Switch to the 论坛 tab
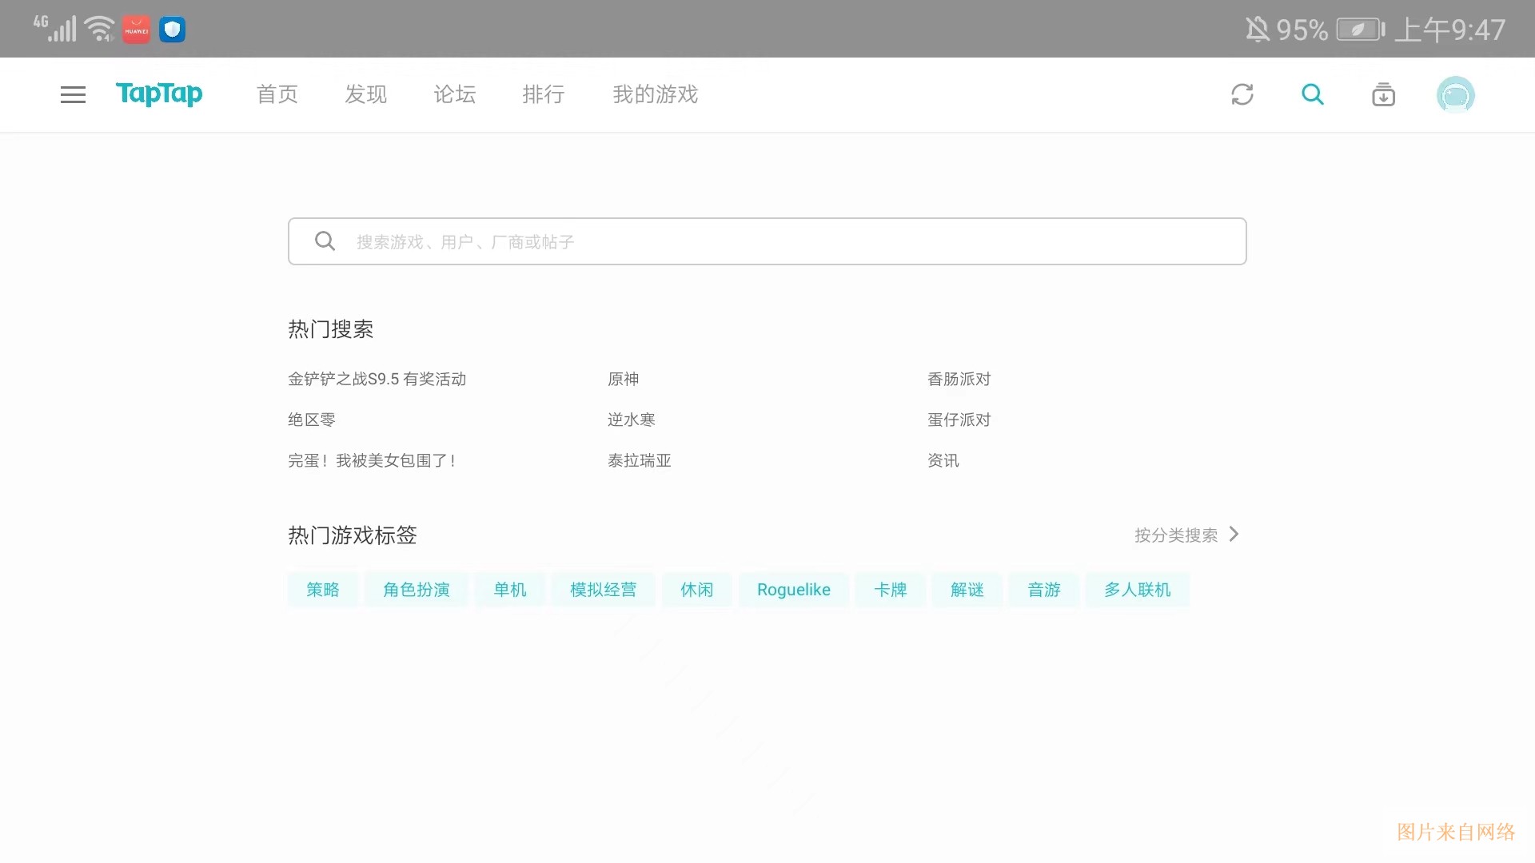This screenshot has width=1535, height=863. click(455, 94)
